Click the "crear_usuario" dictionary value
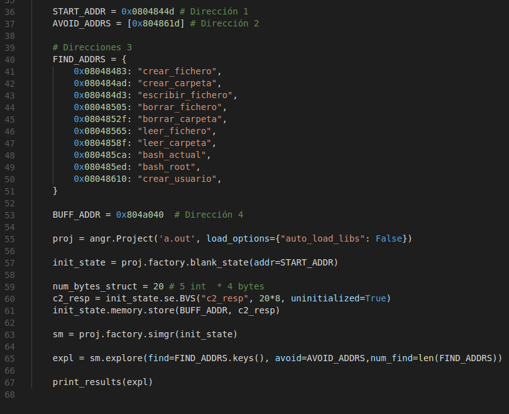509x414 pixels. tap(177, 179)
